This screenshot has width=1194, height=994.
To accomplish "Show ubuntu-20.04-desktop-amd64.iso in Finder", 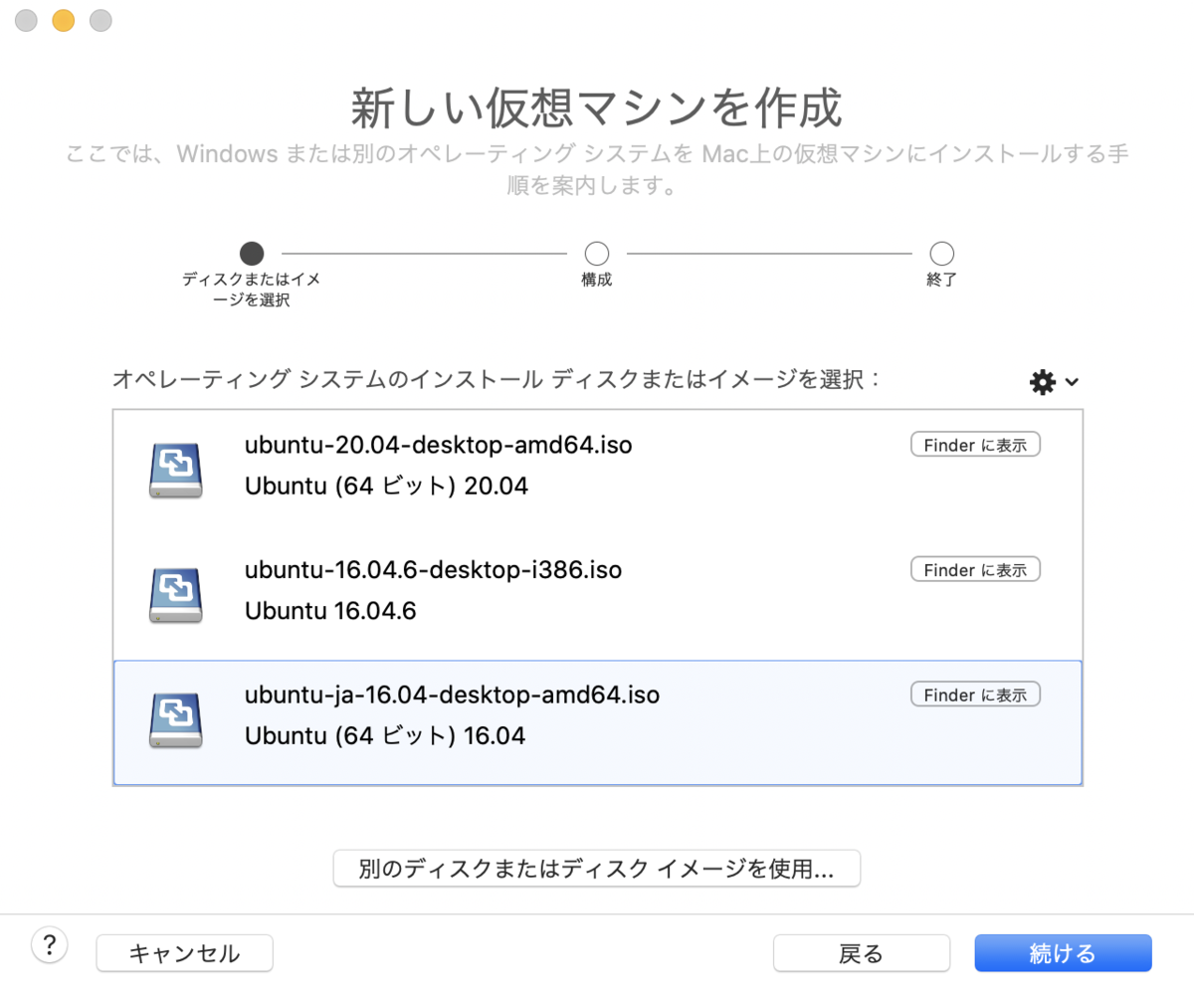I will [x=975, y=445].
